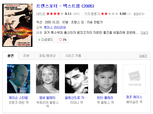The image size is (153, 114).
Task: Click the NAVER placeholder image icon
Action: pyautogui.click(x=134, y=76)
